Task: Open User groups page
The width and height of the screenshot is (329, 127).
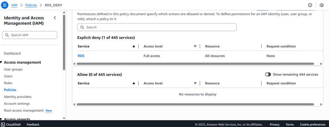Action: click(x=13, y=69)
